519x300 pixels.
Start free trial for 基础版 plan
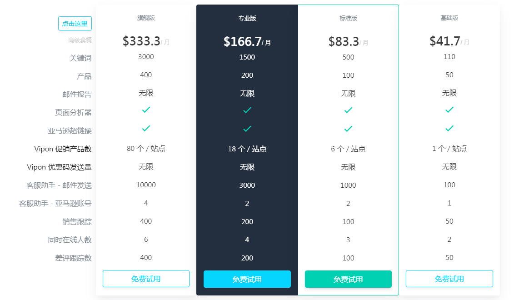coord(449,279)
